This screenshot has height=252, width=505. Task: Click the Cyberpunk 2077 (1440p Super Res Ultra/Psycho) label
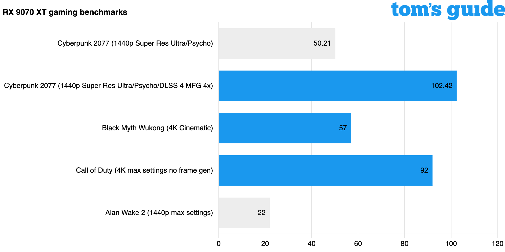coord(135,43)
